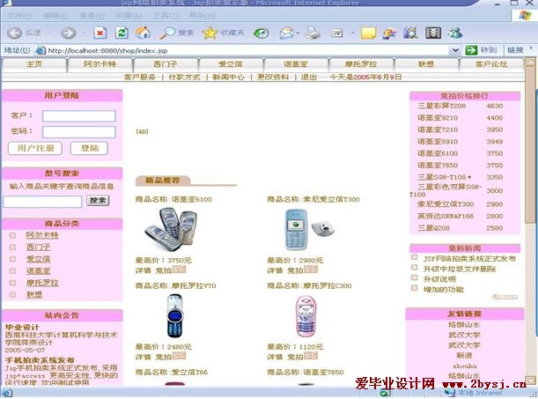
Task: Open 联想 category in sidebar
Action: (x=34, y=295)
